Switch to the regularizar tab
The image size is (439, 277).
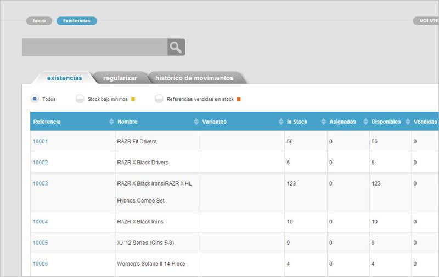pos(120,78)
